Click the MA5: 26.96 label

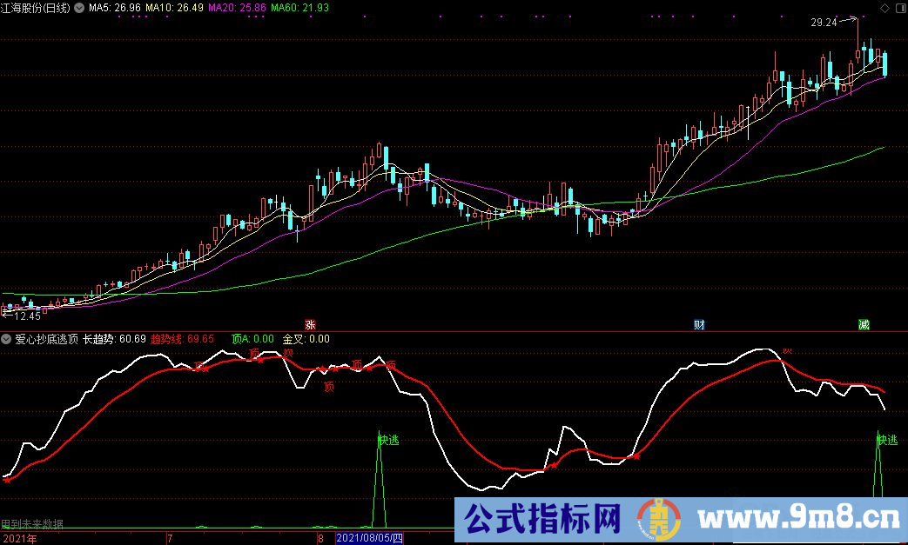(115, 8)
